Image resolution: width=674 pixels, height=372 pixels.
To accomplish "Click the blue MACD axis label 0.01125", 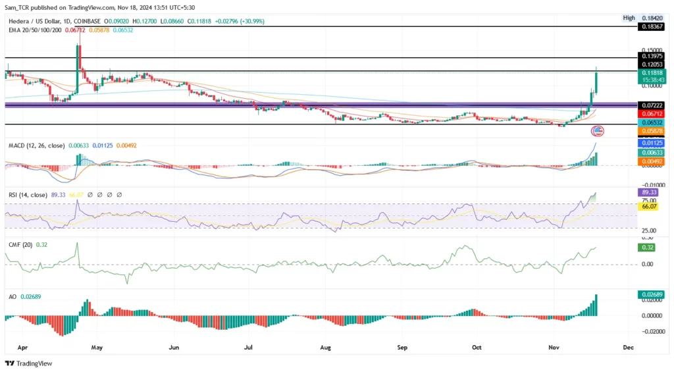I will point(652,144).
